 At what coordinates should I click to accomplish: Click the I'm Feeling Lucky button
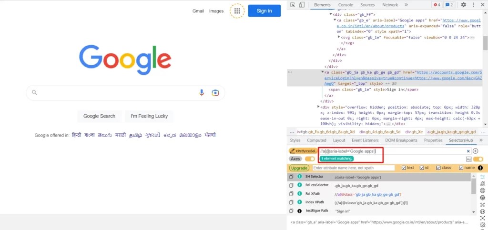click(149, 116)
